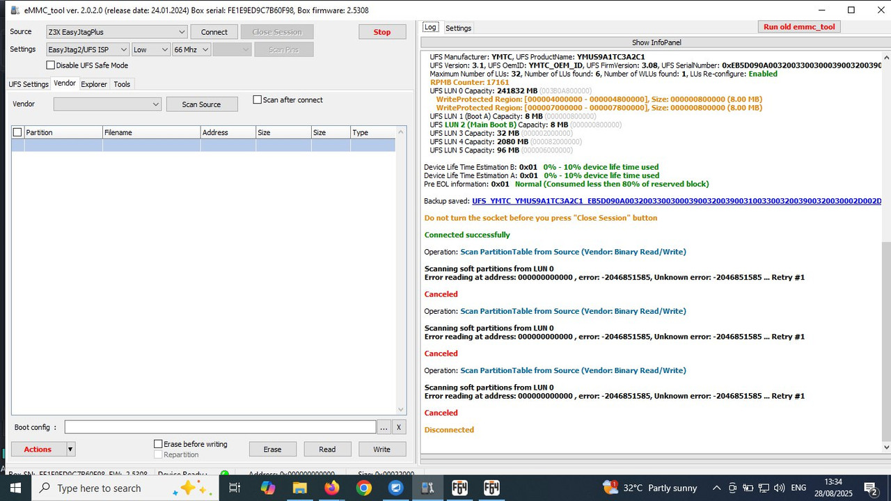Switch to the Explorer tab

click(94, 84)
